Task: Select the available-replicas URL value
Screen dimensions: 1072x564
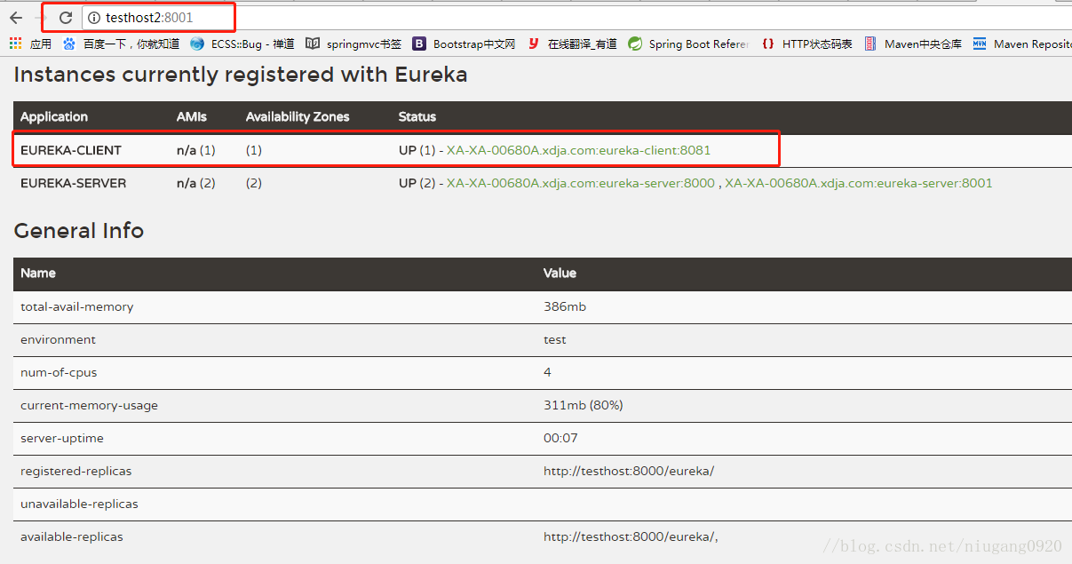Action: [x=631, y=536]
